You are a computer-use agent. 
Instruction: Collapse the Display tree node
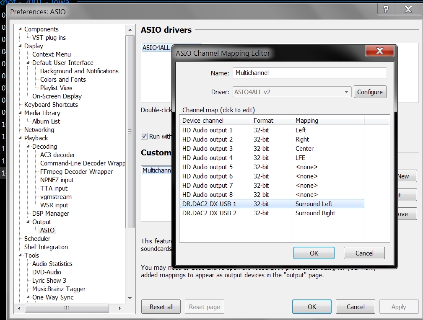click(x=21, y=46)
